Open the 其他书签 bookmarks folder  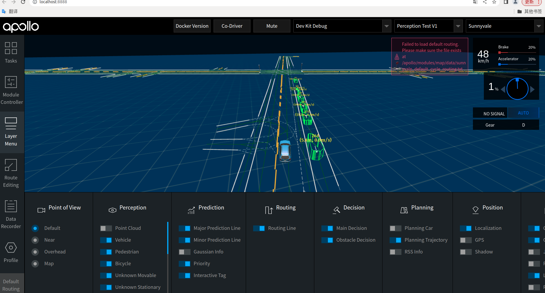pos(530,12)
